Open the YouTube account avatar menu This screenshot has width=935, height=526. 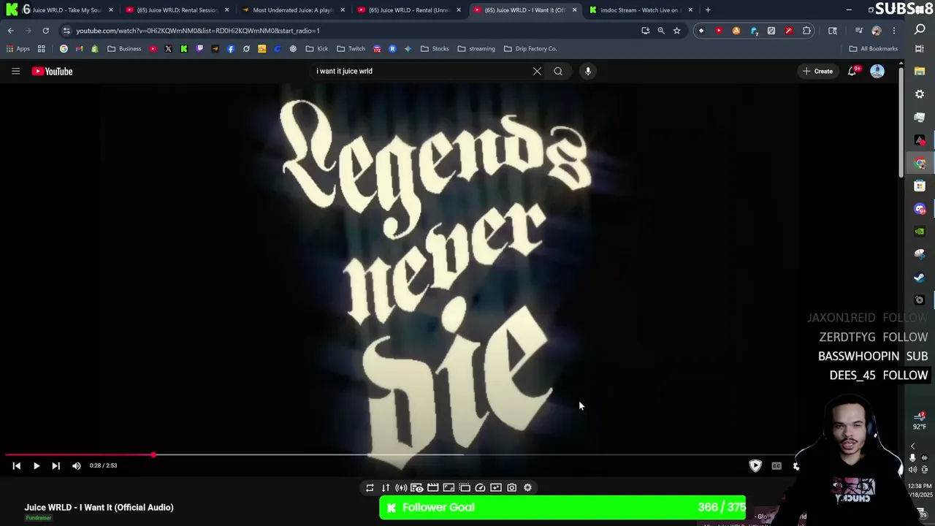click(877, 71)
